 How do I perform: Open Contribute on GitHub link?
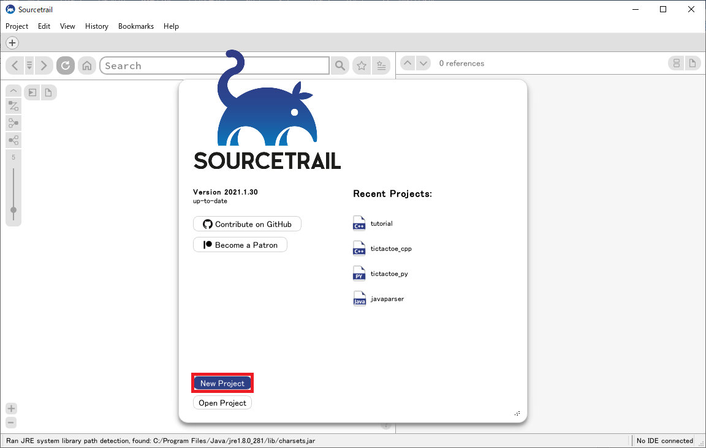[x=247, y=223]
